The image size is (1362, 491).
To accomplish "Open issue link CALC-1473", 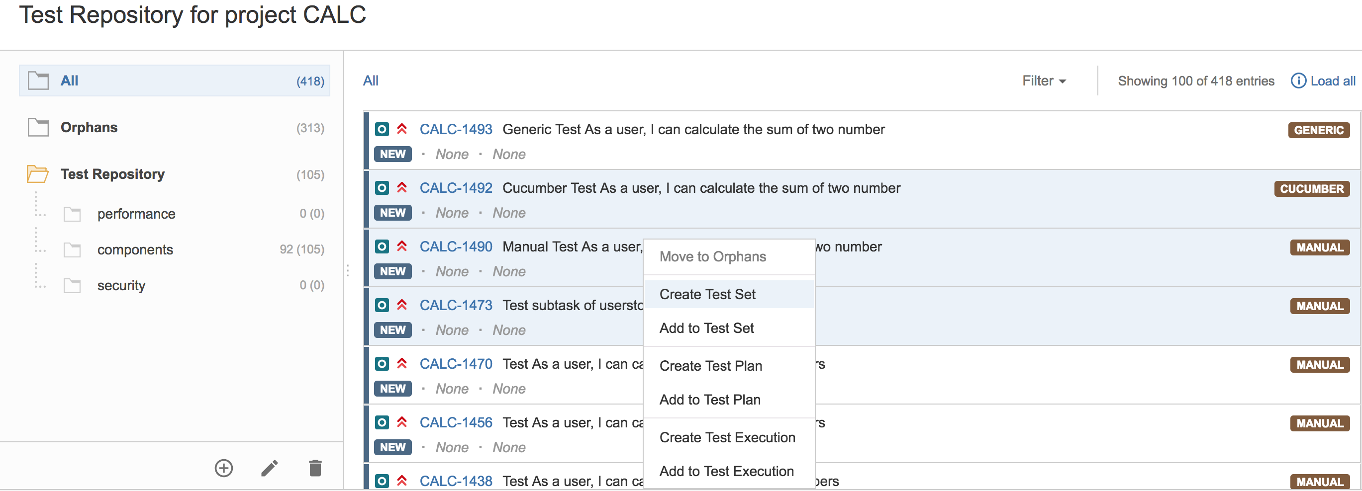I will pyautogui.click(x=456, y=305).
